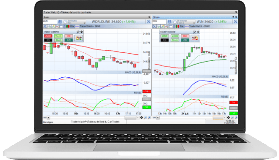Toggle the CCI indicator in left Trader Watch

click(69, 40)
